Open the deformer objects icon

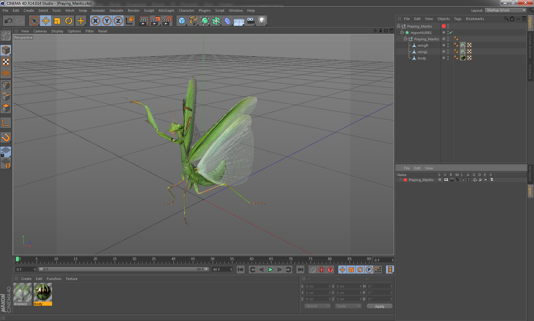coord(228,21)
